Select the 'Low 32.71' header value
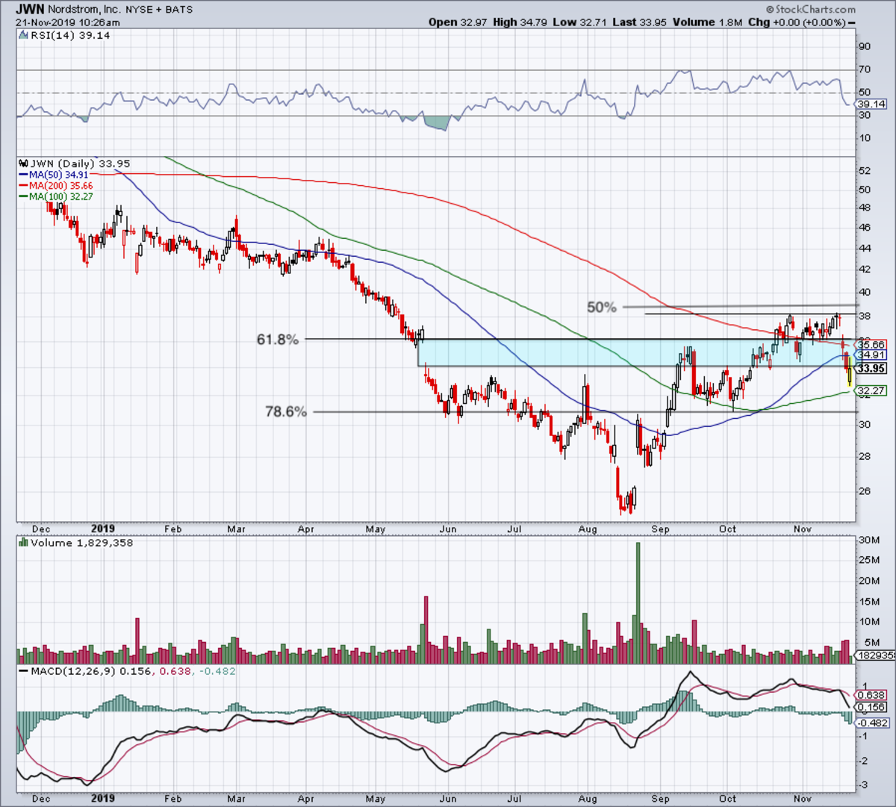Image resolution: width=896 pixels, height=807 pixels. 579,22
